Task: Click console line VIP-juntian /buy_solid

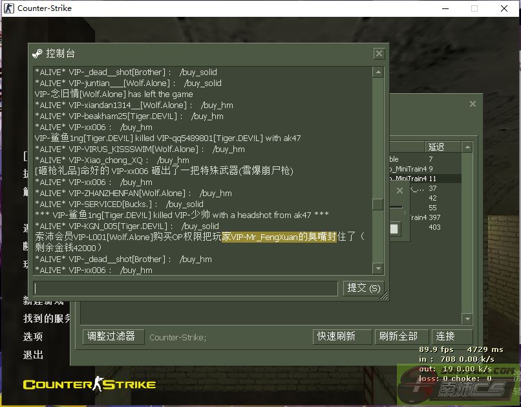Action: 128,83
